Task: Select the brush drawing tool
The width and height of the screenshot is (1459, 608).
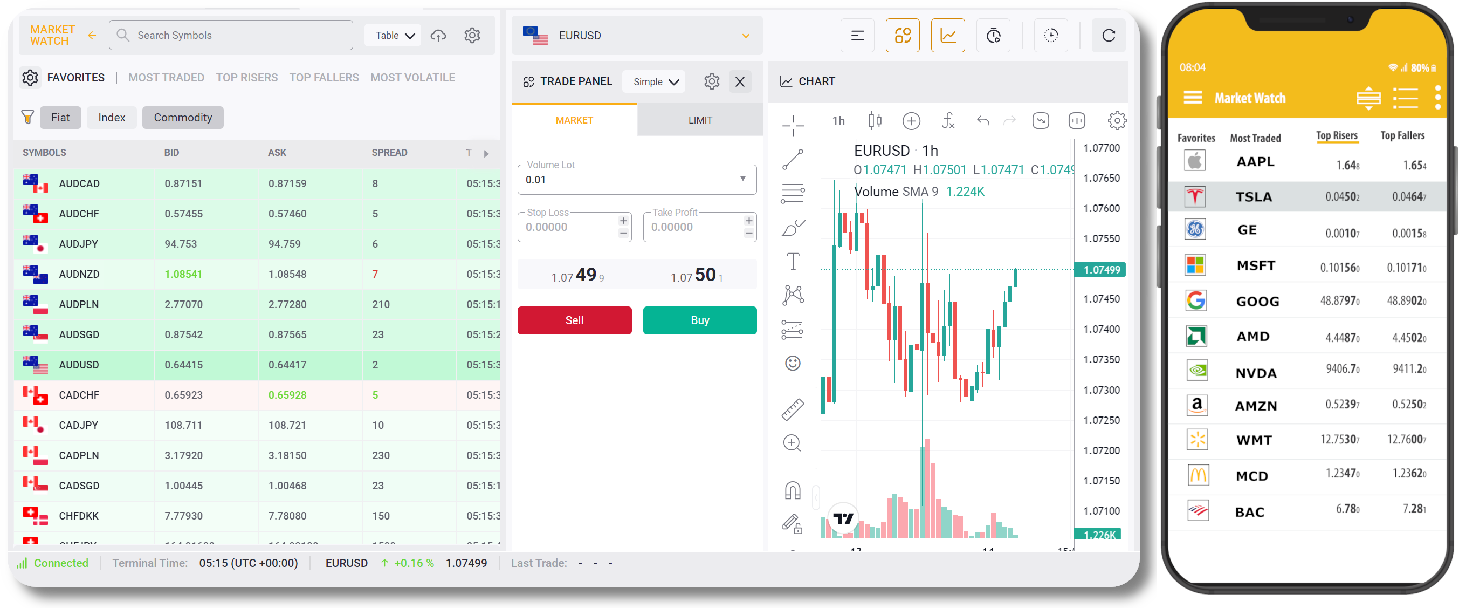Action: [793, 227]
